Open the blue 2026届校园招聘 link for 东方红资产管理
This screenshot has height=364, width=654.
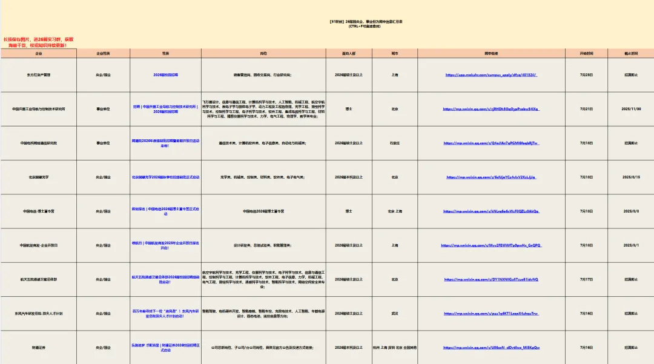[x=165, y=75]
